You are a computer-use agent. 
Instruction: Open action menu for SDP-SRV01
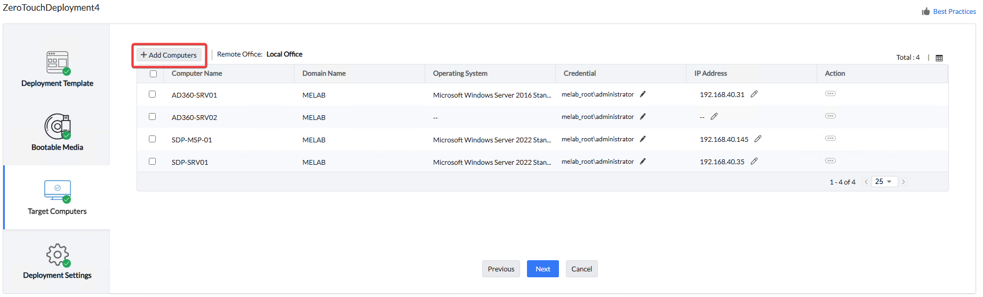click(830, 161)
